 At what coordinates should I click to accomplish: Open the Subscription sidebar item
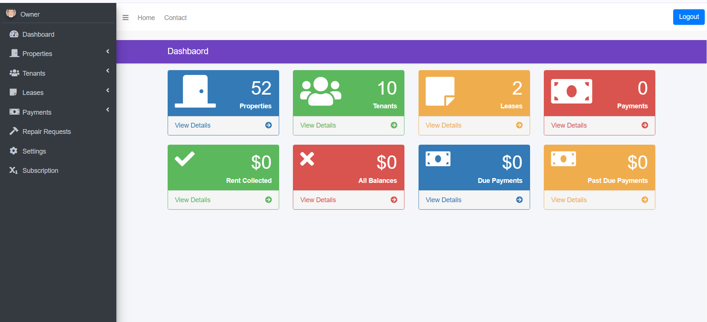click(40, 171)
